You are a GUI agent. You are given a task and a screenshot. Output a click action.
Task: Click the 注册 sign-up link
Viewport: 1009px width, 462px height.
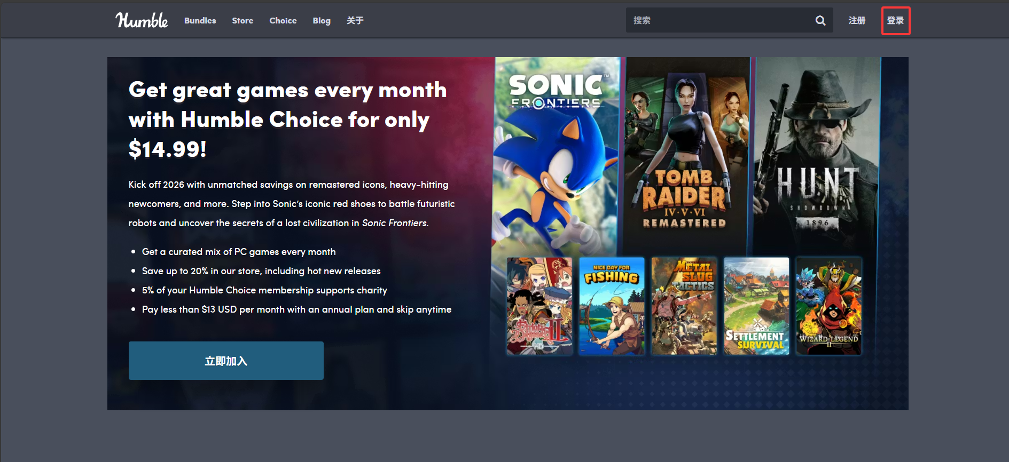click(x=857, y=20)
